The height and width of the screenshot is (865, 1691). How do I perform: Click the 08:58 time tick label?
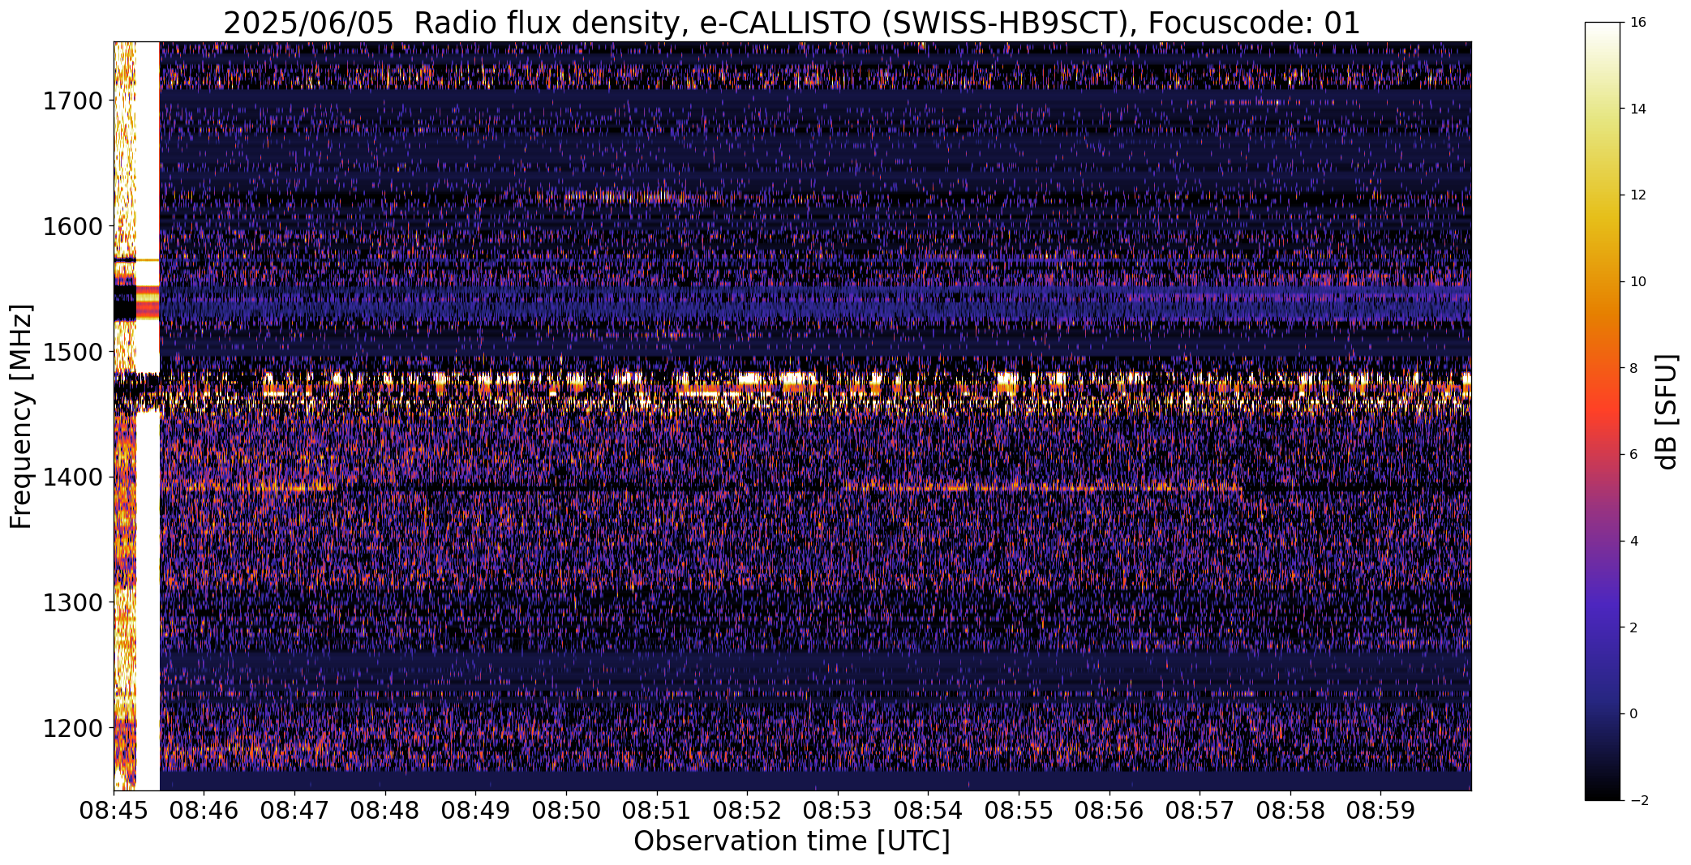coord(1290,811)
